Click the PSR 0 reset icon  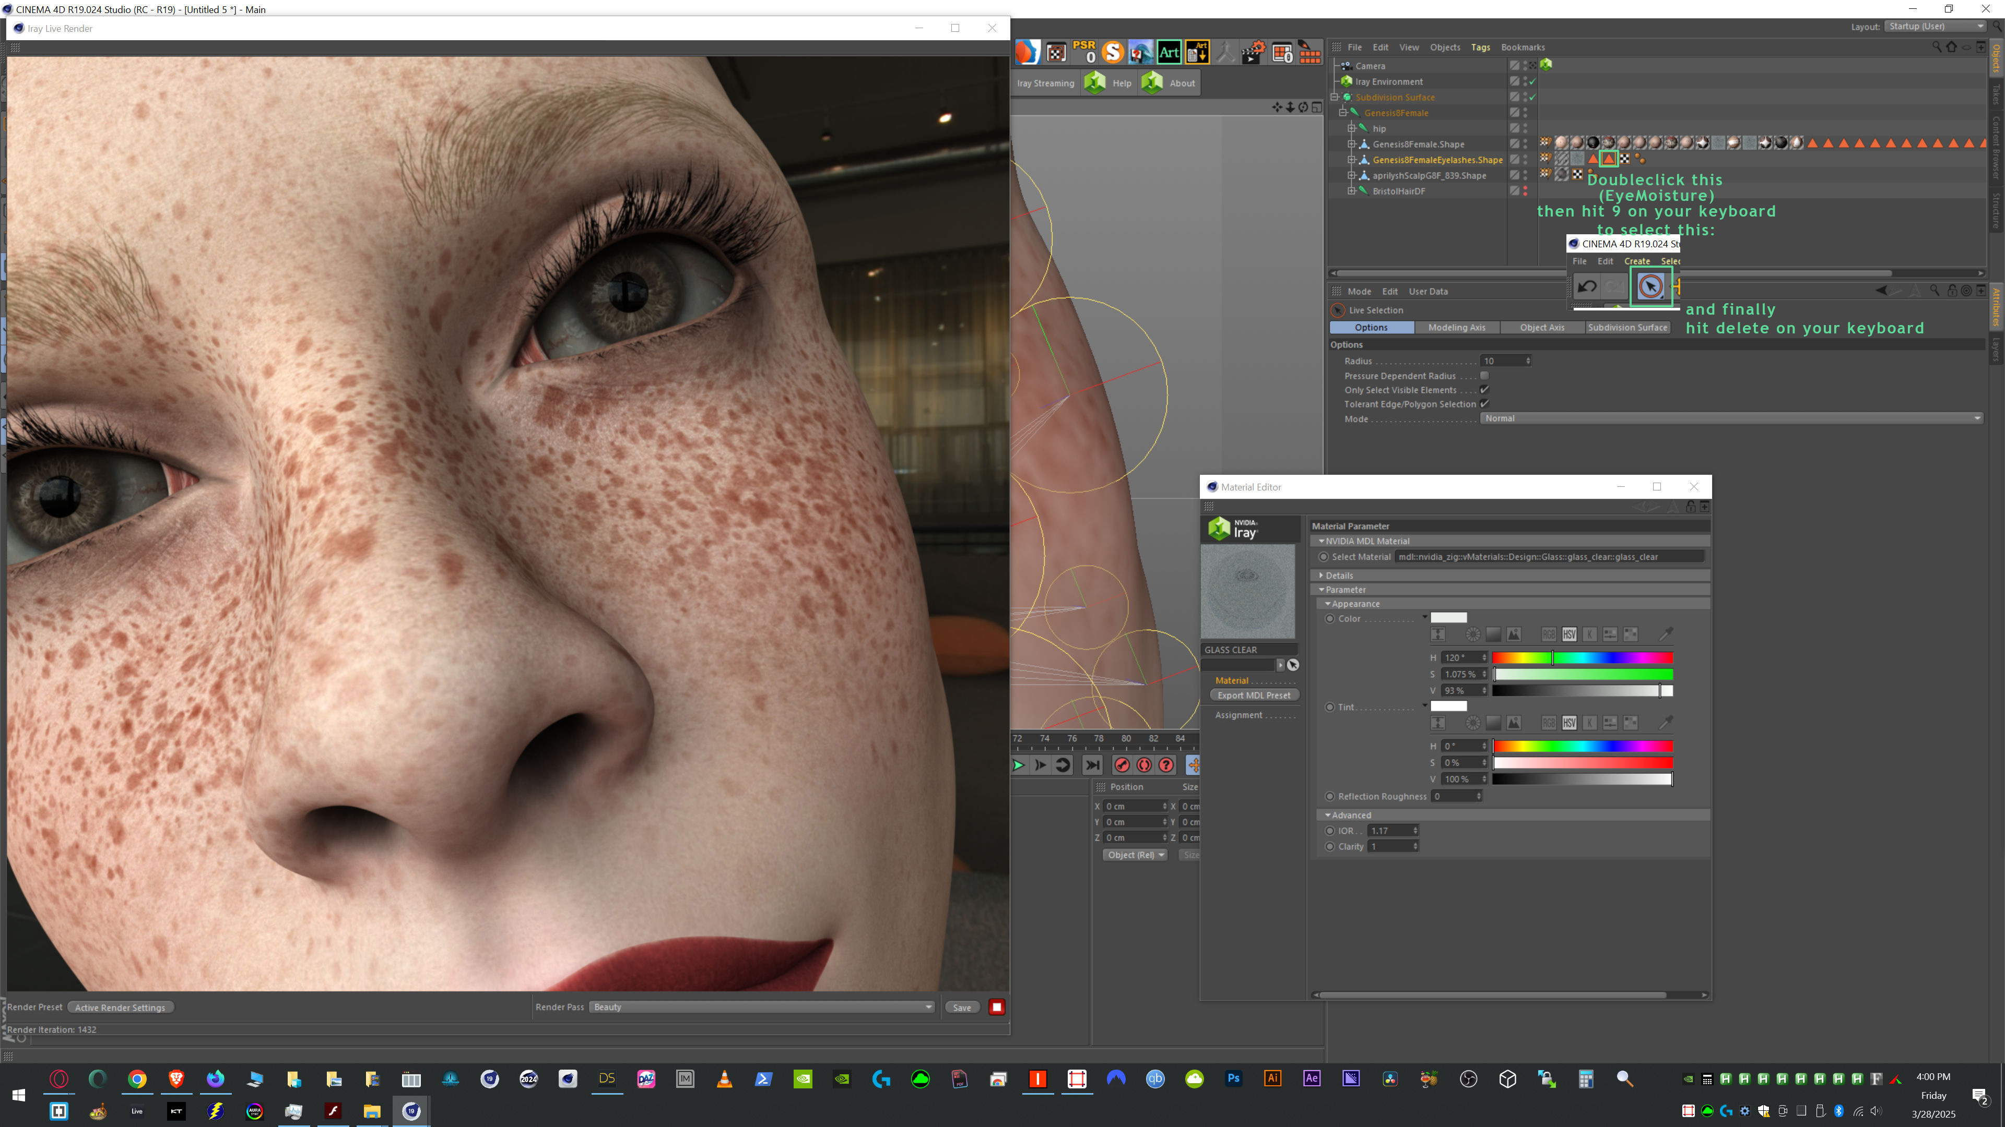(1084, 52)
